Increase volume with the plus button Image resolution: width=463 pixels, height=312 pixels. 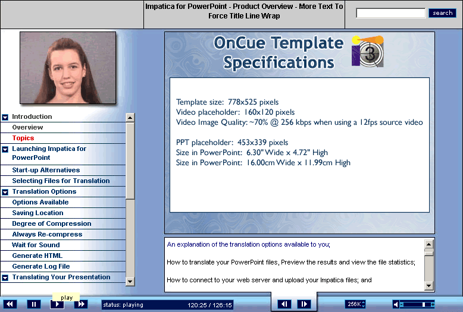coord(433,304)
